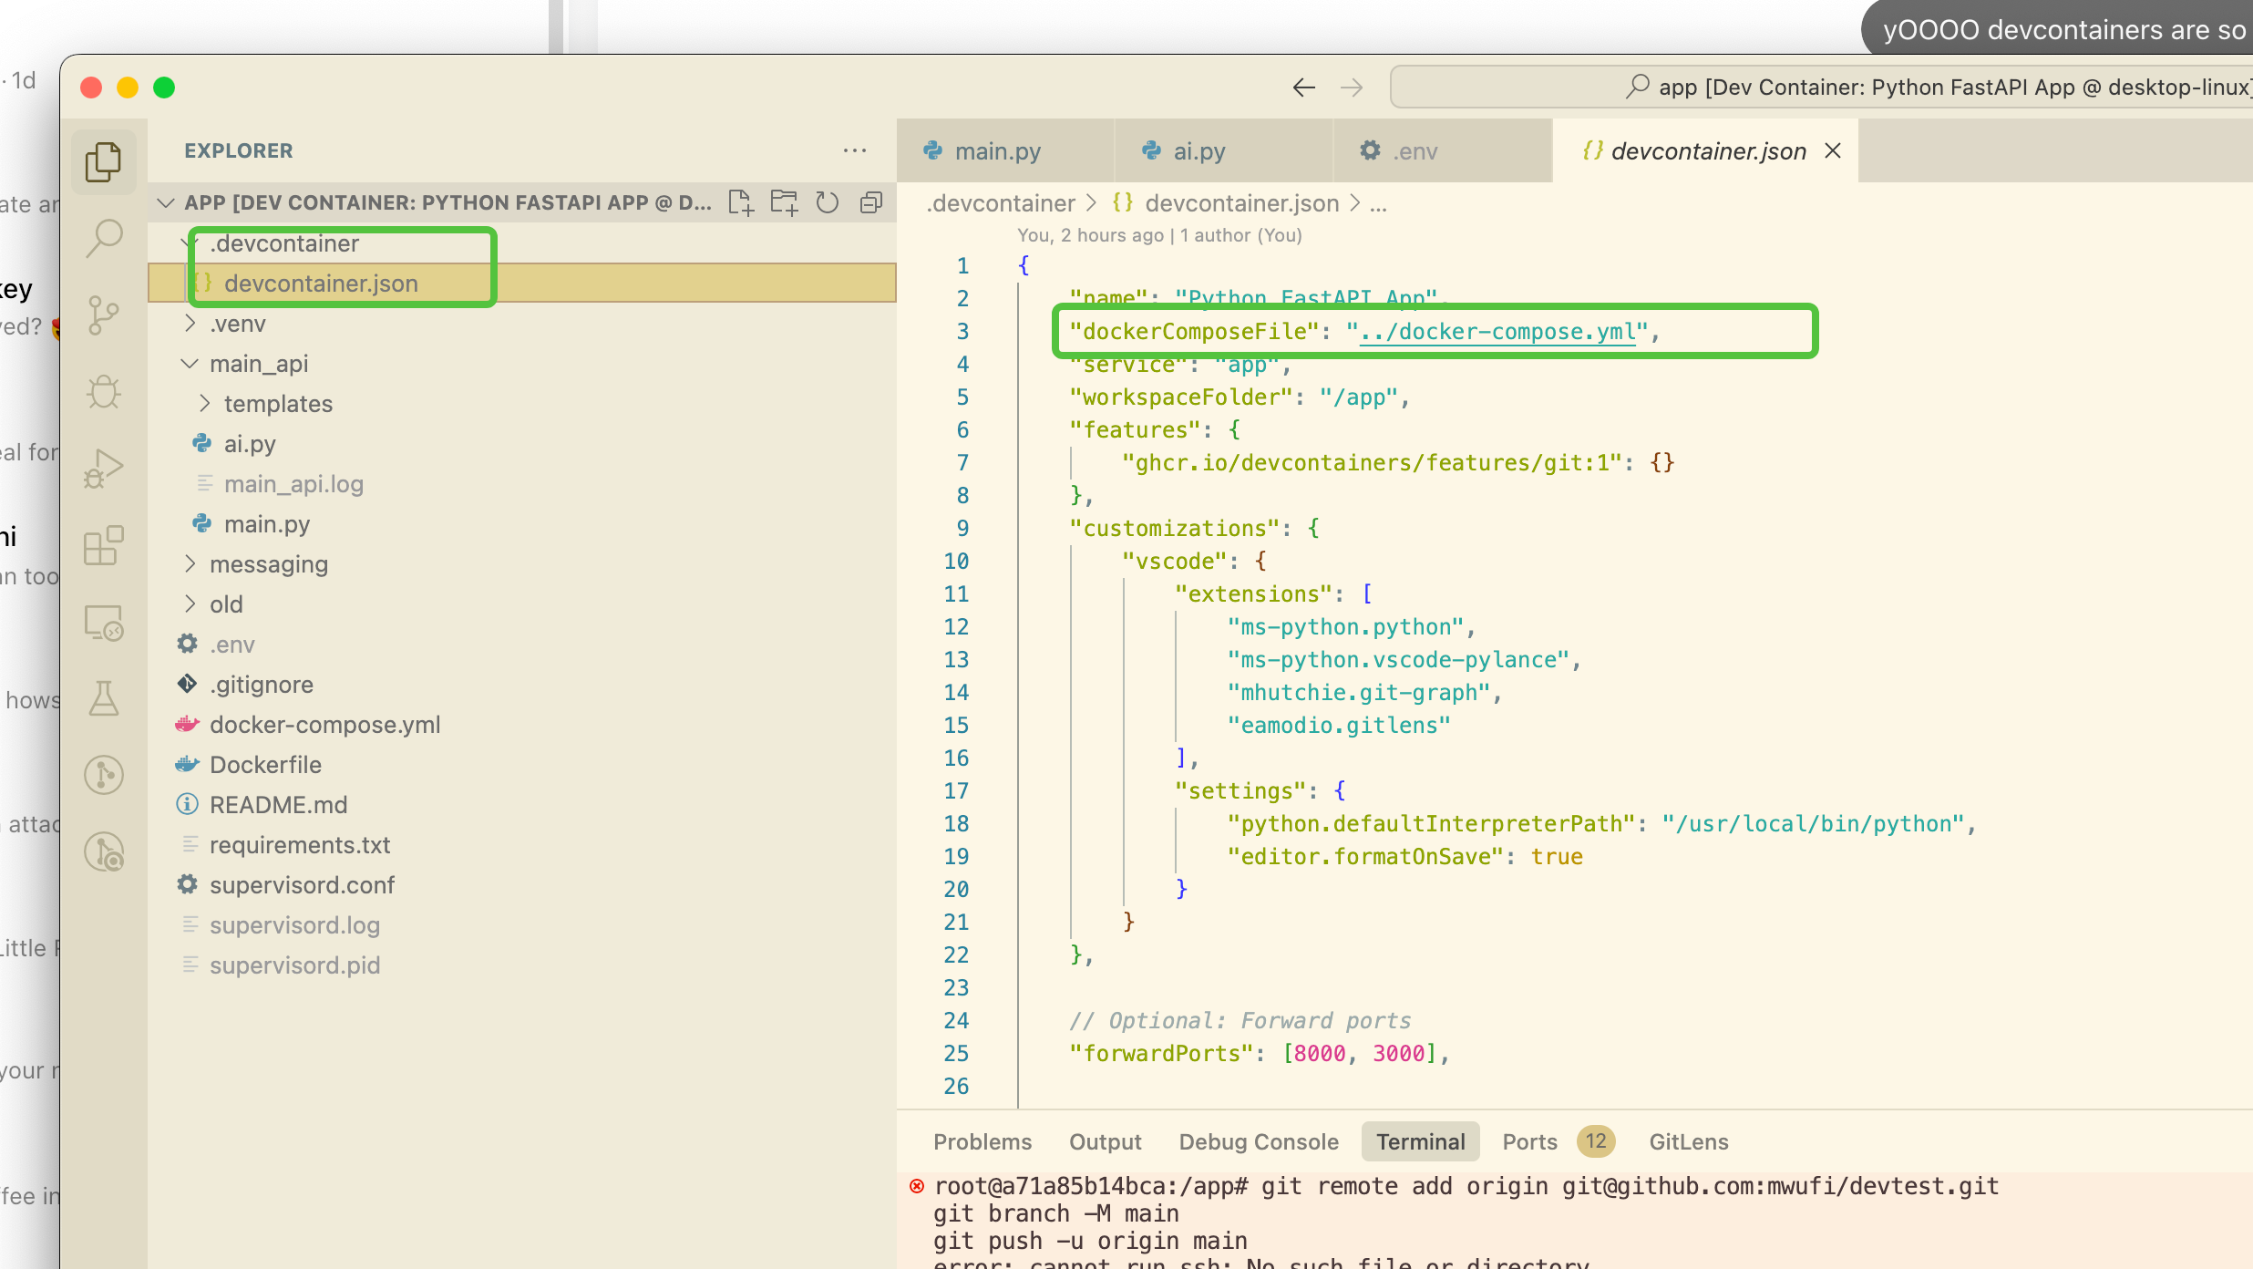Follow the ../docker-compose.yml link
Screen dimensions: 2253x1269
pyautogui.click(x=1497, y=332)
